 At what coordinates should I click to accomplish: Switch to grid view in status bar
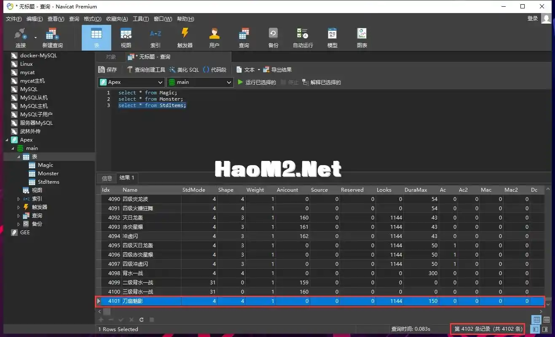[x=536, y=320]
